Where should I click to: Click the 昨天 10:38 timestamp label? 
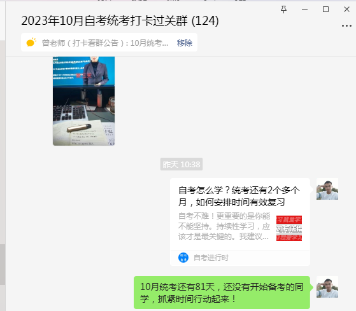pos(182,164)
